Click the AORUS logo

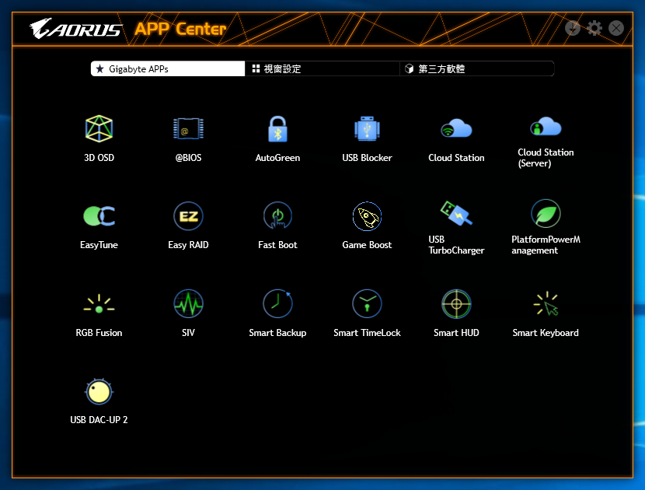point(75,29)
